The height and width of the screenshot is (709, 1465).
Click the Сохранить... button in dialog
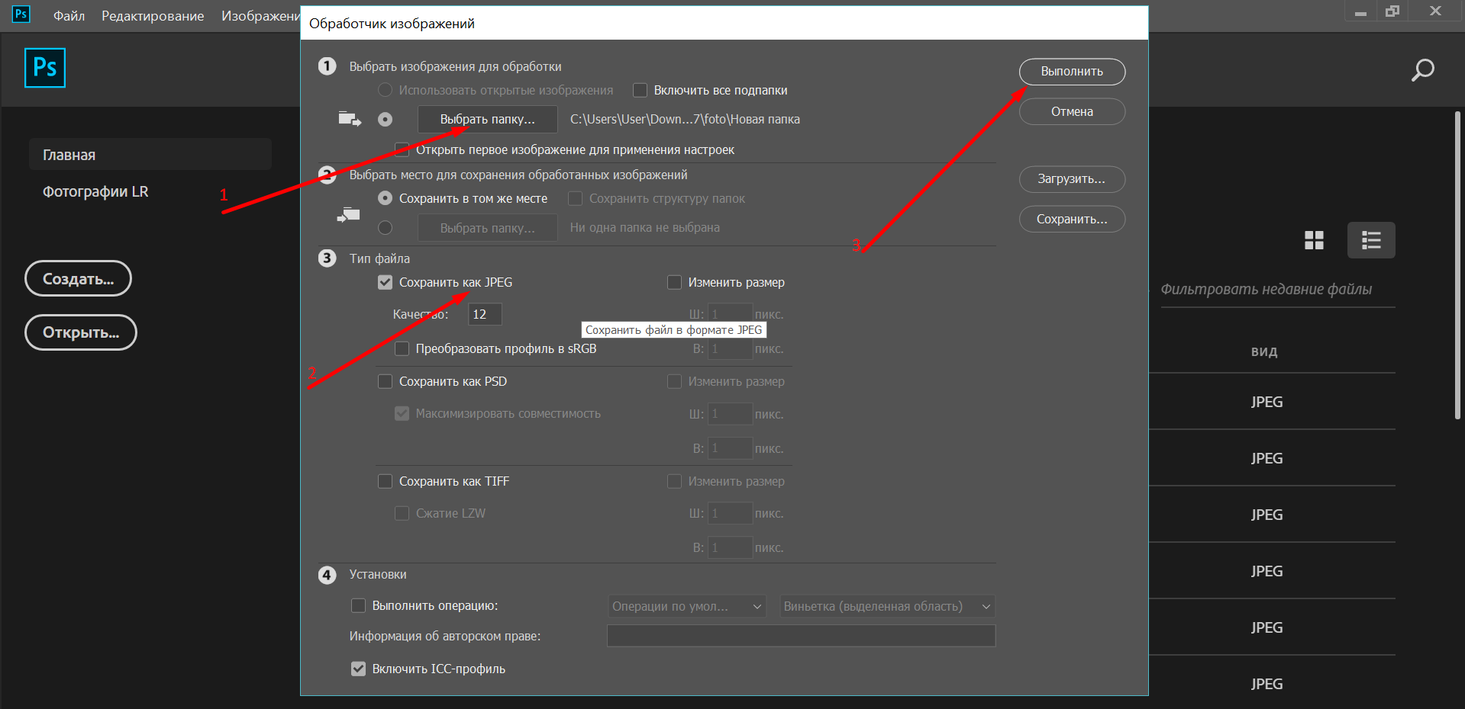coord(1072,219)
